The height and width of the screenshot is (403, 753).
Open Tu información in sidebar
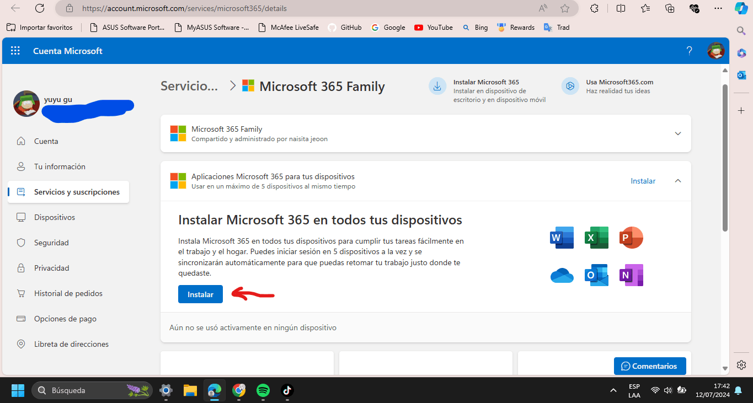[68, 166]
